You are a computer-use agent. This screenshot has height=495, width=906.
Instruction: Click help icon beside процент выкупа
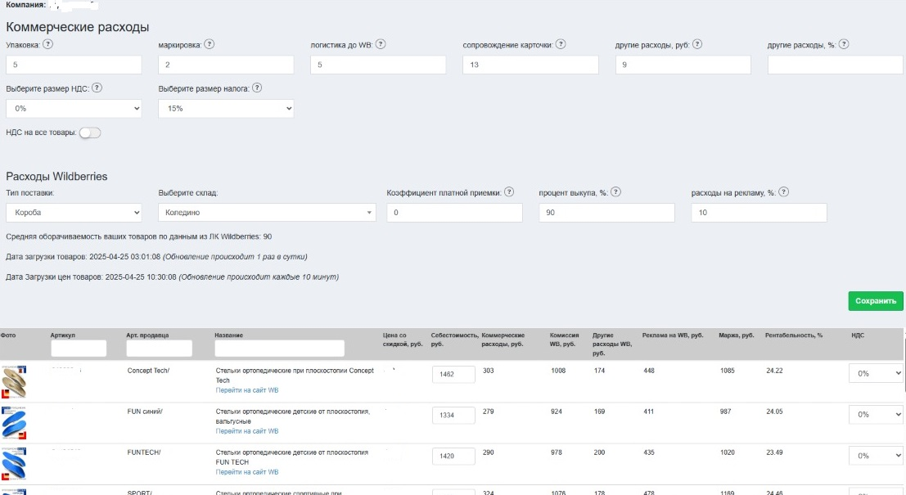coord(616,192)
